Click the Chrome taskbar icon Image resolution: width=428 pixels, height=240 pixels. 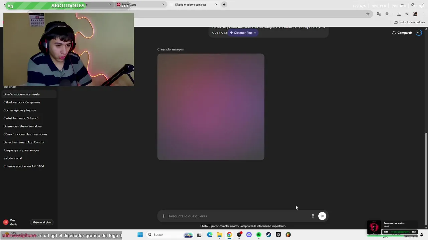229,235
